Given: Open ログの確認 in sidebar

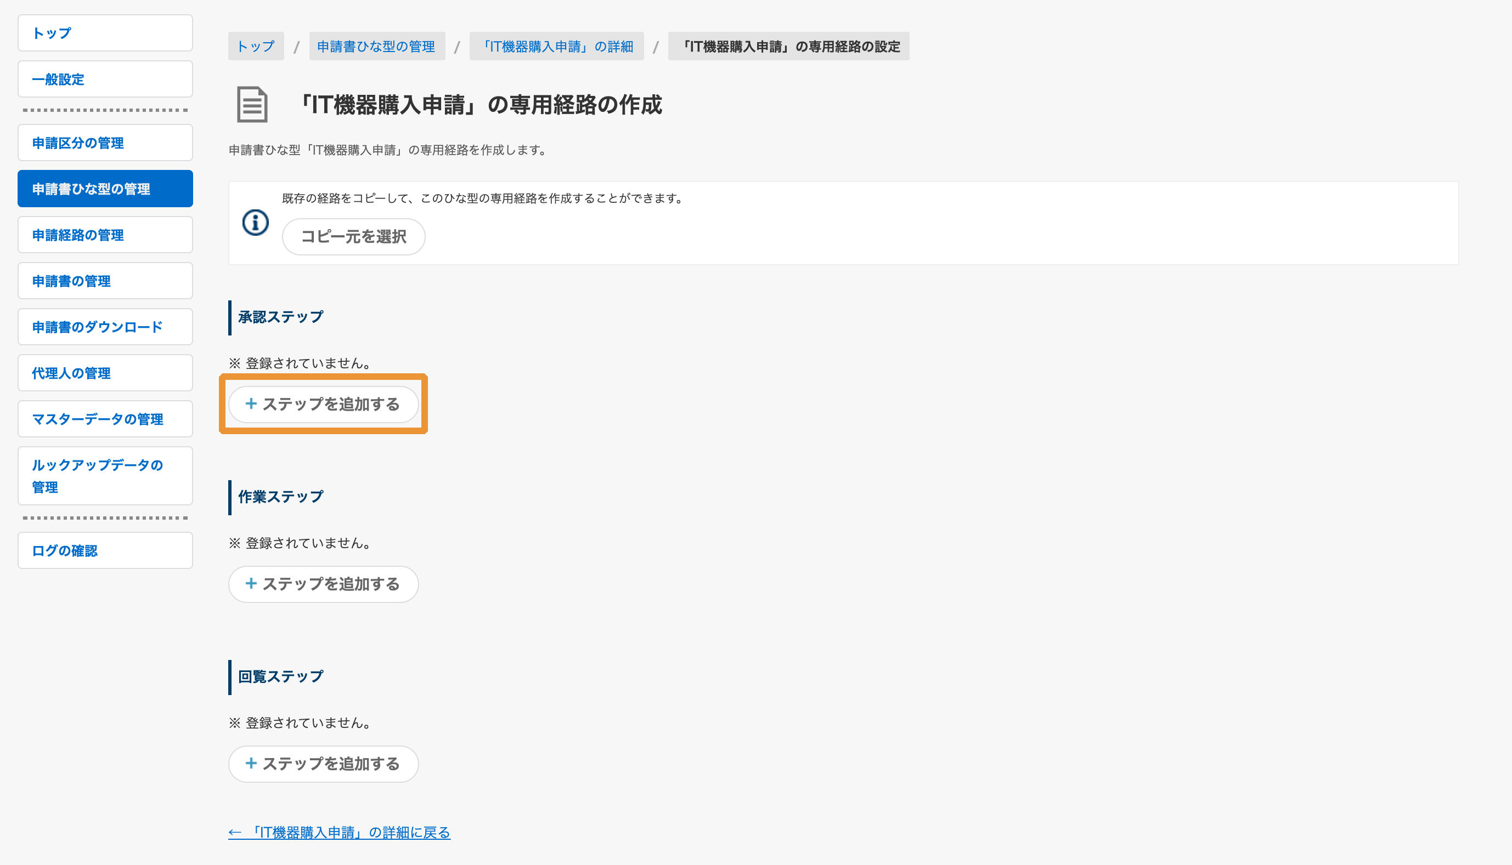Looking at the screenshot, I should pyautogui.click(x=105, y=551).
